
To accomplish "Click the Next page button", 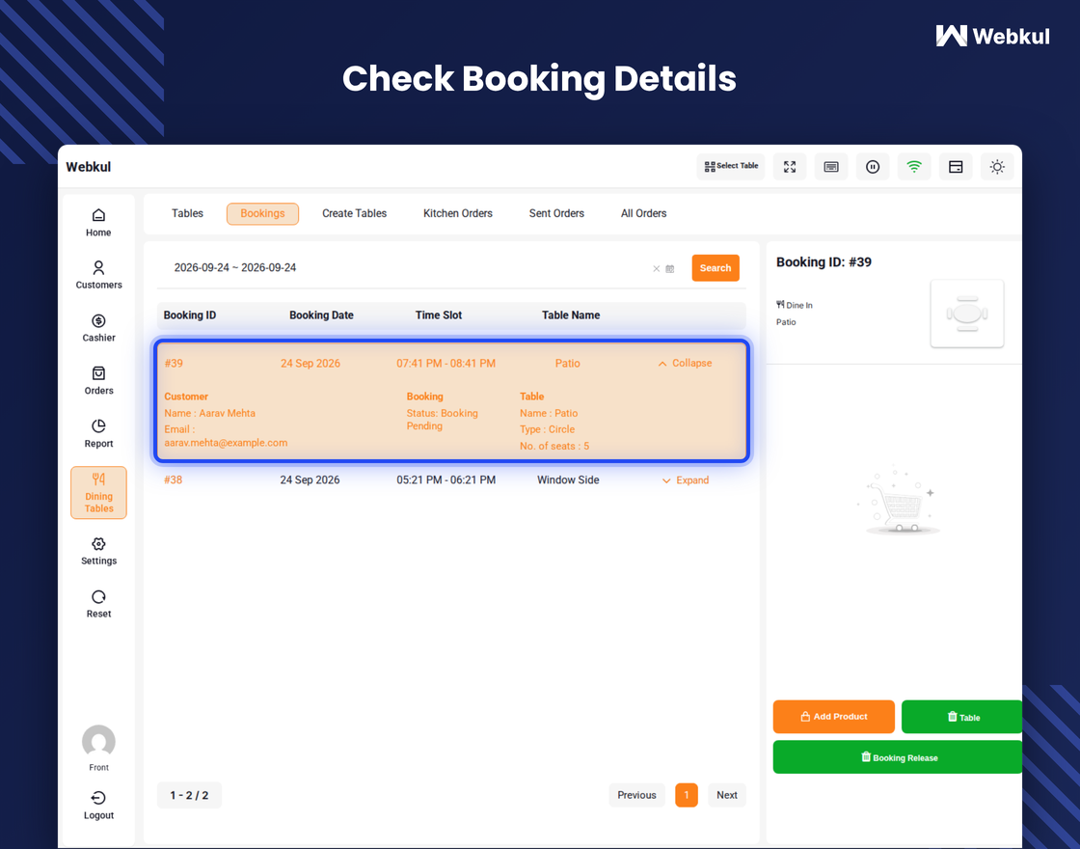I will coord(727,795).
